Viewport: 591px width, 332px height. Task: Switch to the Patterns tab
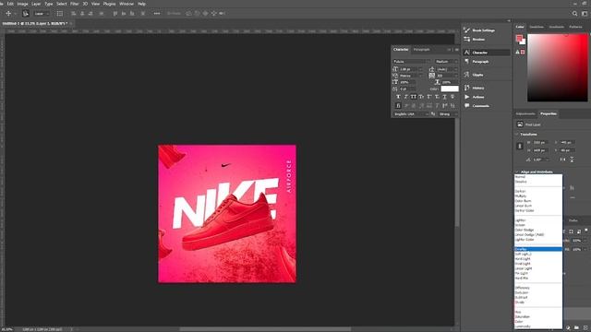click(x=575, y=27)
